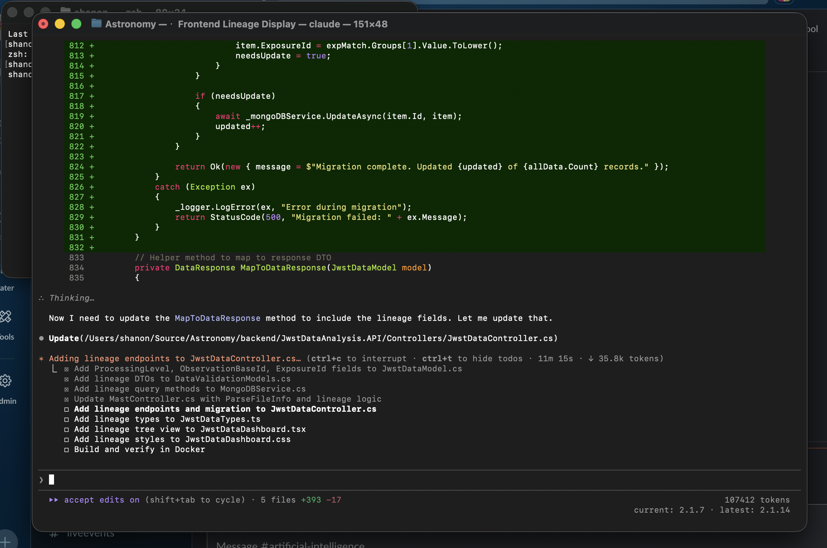Screen dimensions: 827x548
Task: Click unchecked box for JwstDataTypes.ts todo
Action: click(66, 419)
